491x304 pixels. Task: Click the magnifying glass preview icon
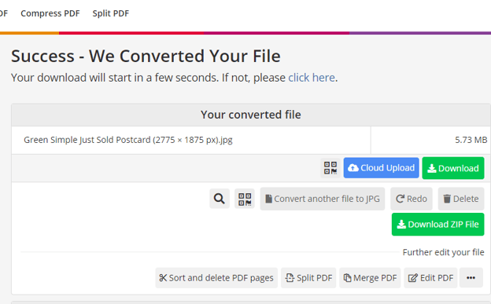(x=220, y=199)
